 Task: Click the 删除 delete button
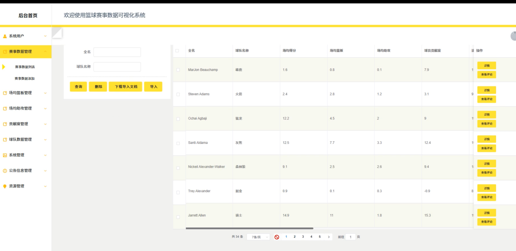point(98,87)
